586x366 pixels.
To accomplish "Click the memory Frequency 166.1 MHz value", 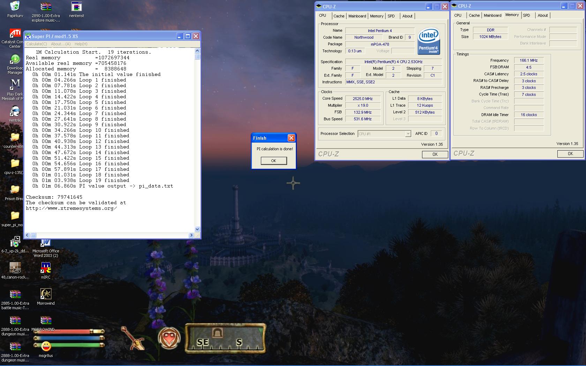I will click(x=529, y=60).
